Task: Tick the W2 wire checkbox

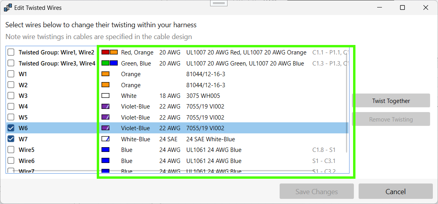Action: point(11,85)
